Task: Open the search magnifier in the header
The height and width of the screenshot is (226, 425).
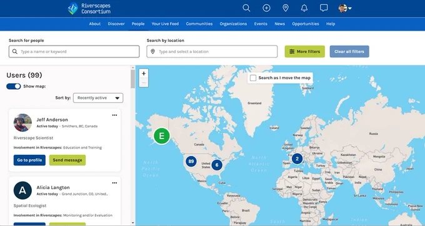Action: [246, 8]
